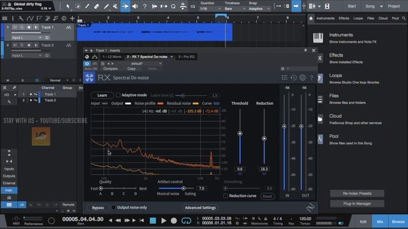Viewport: 408px width, 229px height.
Task: Mute Track 2
Action: pos(15,45)
